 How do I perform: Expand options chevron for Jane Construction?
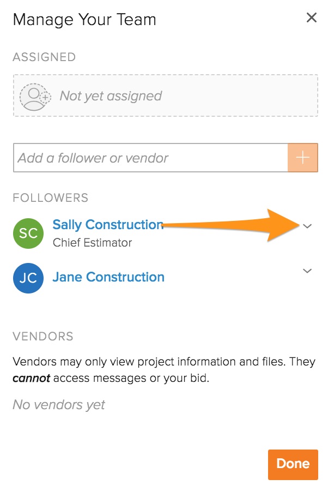coord(307,271)
